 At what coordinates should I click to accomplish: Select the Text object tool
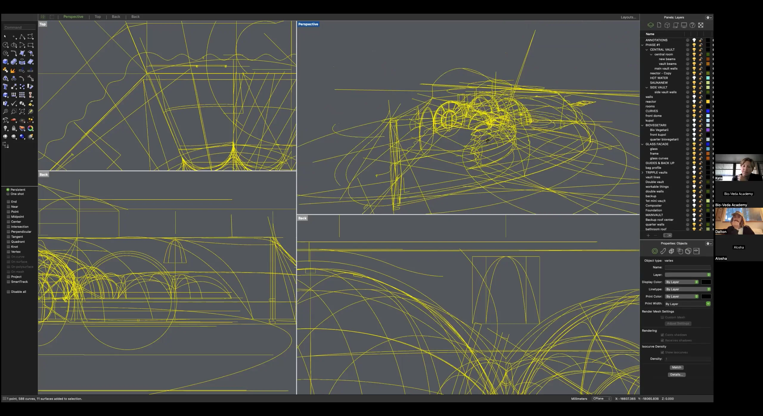pyautogui.click(x=5, y=87)
